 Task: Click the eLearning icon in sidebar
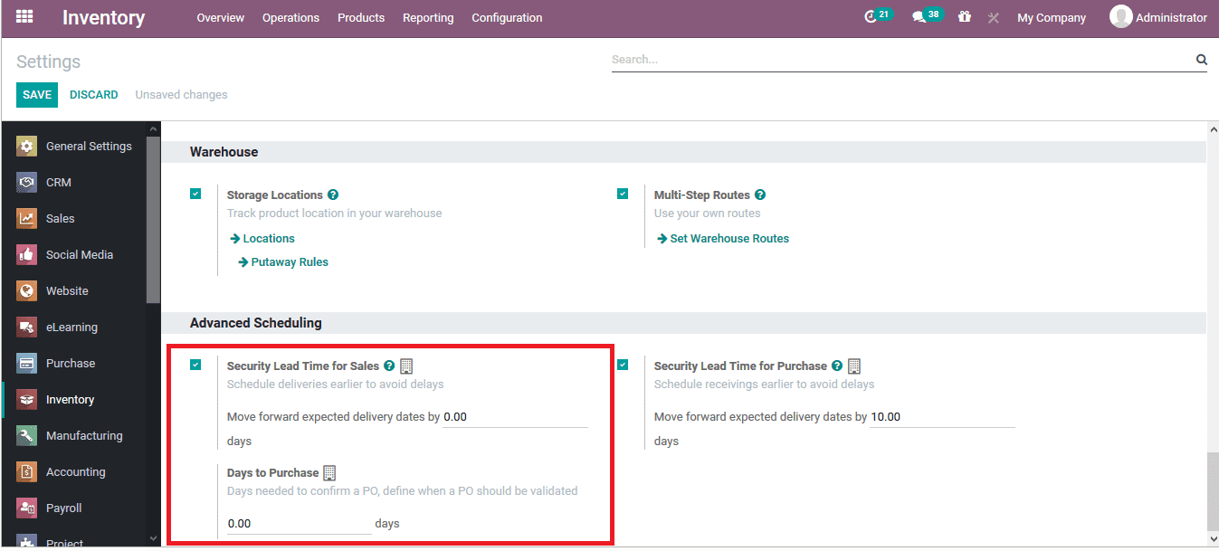coord(27,327)
